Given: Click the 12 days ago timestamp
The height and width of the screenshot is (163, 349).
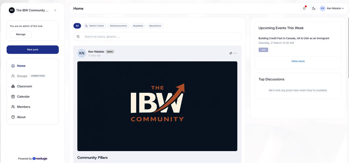Looking at the screenshot, I should [95, 55].
